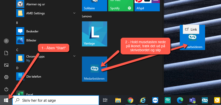Open Excel from the app list
The height and width of the screenshot is (105, 221).
tap(47, 93)
